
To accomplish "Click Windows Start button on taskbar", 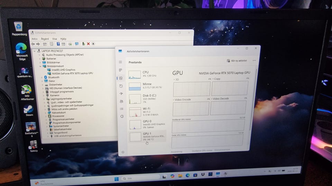I will 117,179.
